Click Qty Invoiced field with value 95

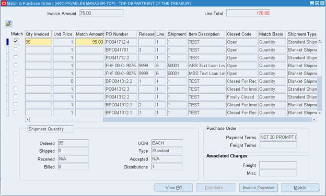click(38, 42)
